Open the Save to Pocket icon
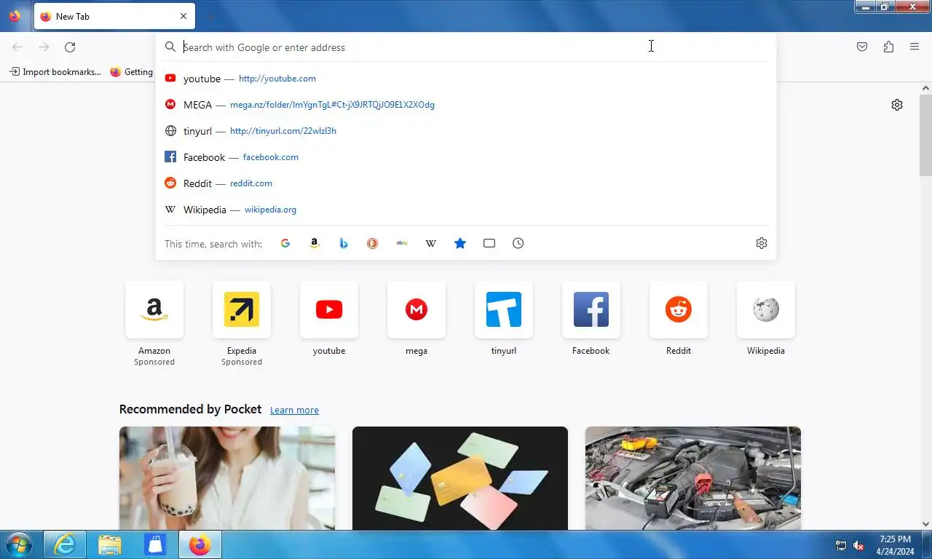Image resolution: width=932 pixels, height=559 pixels. (x=862, y=47)
